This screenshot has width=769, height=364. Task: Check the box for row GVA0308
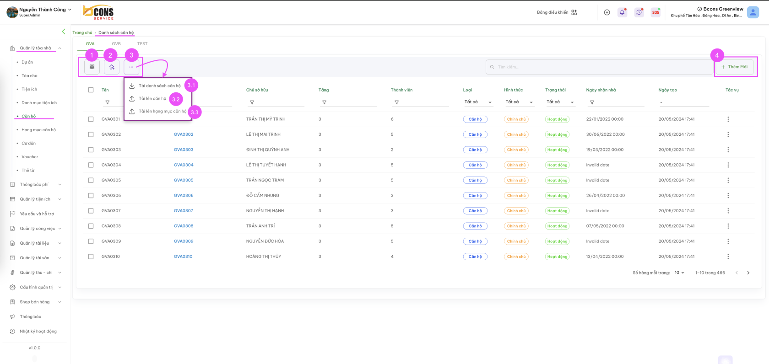click(x=91, y=226)
